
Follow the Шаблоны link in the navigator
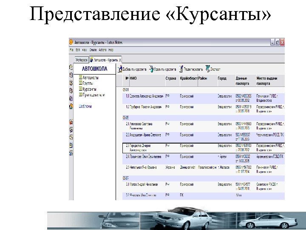[x=85, y=106]
